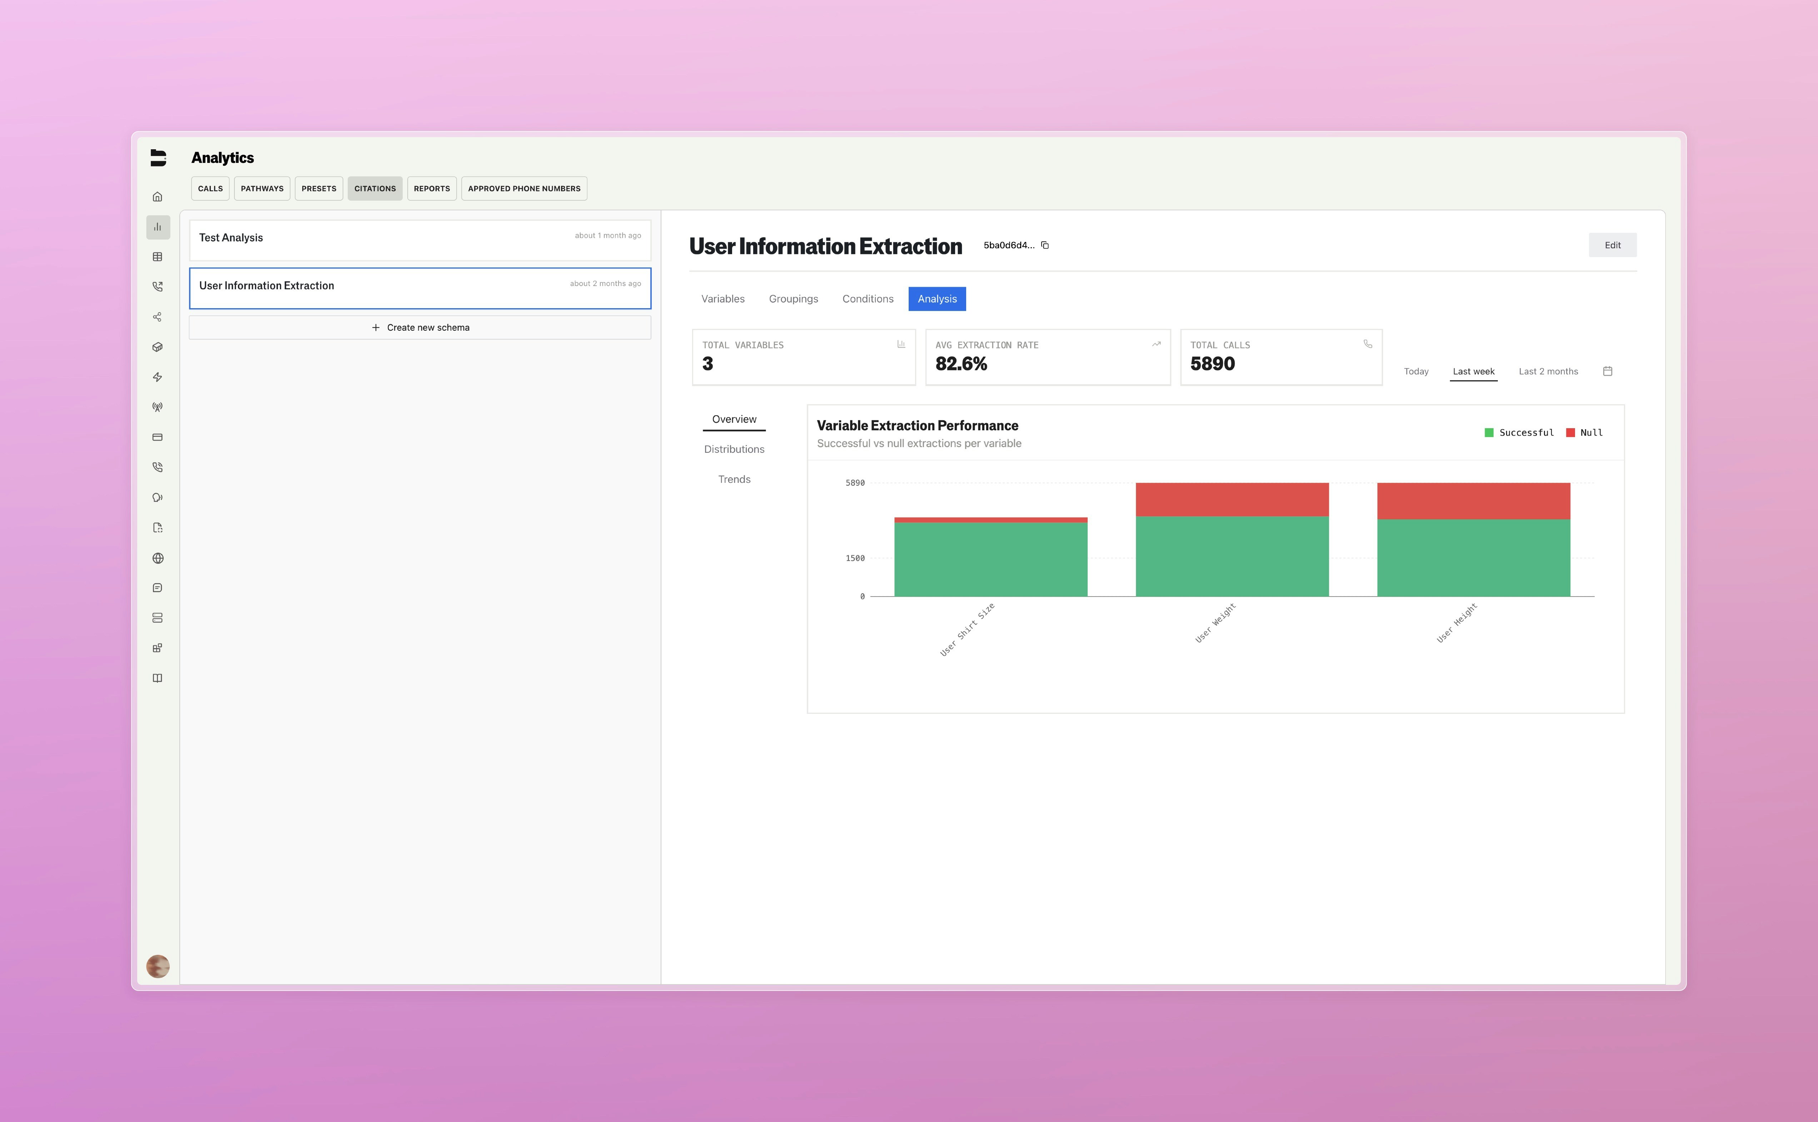Image resolution: width=1818 pixels, height=1122 pixels.
Task: Toggle the Null series in chart legend
Action: pyautogui.click(x=1584, y=432)
